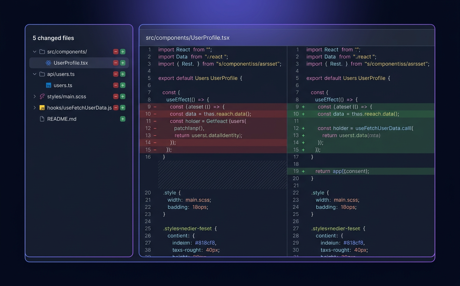Click the Sass icon beside styles/main.scss
Screen dimensions: 460x286
pos(42,97)
